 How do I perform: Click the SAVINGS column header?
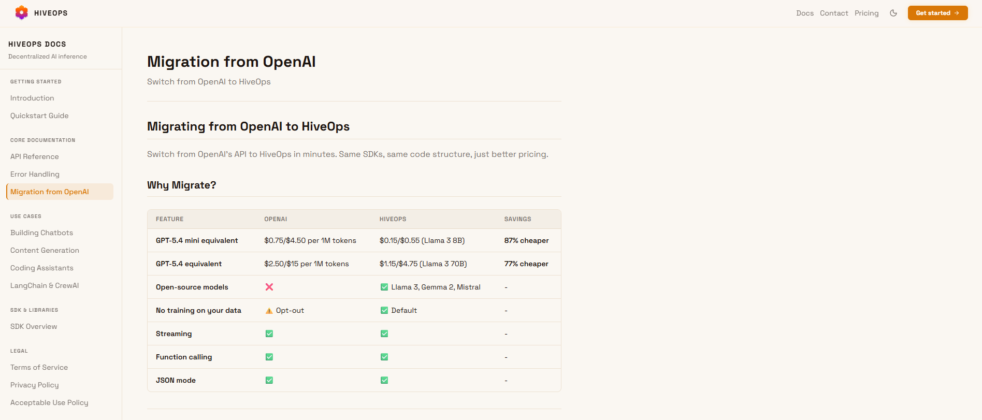pos(517,219)
